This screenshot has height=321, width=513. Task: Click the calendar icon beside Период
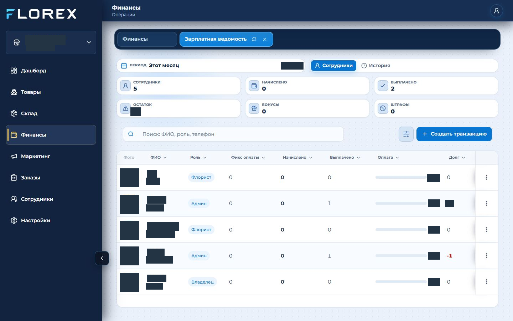124,66
